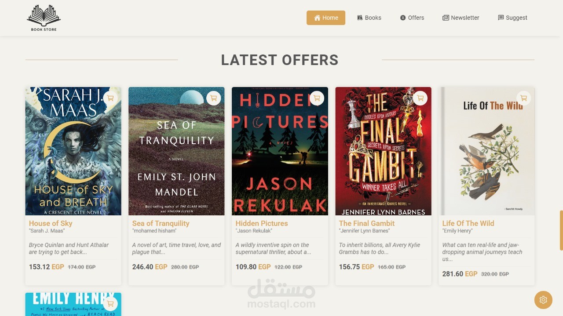This screenshot has width=563, height=316.
Task: Open the settings gear button
Action: click(x=543, y=300)
